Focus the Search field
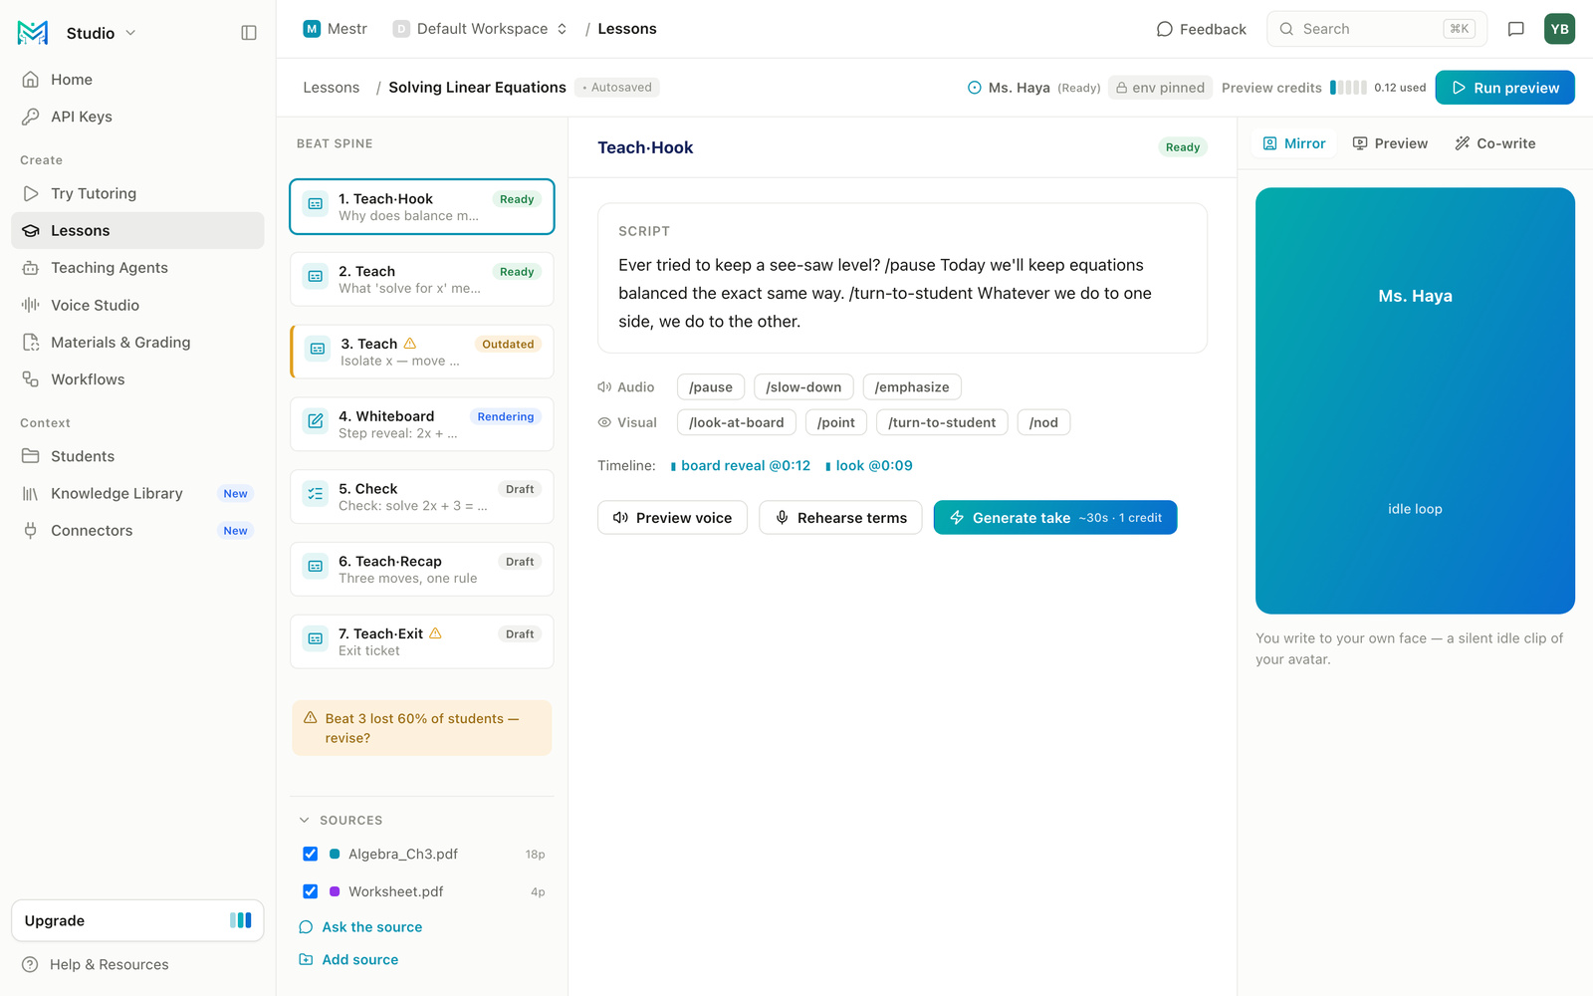This screenshot has height=996, width=1593. tap(1376, 29)
